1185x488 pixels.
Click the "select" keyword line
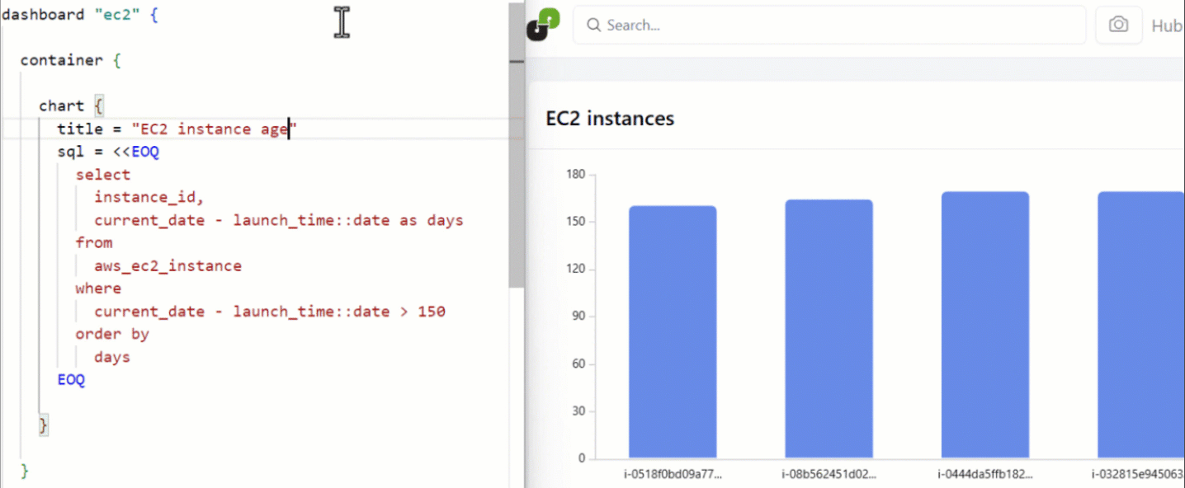pos(103,174)
